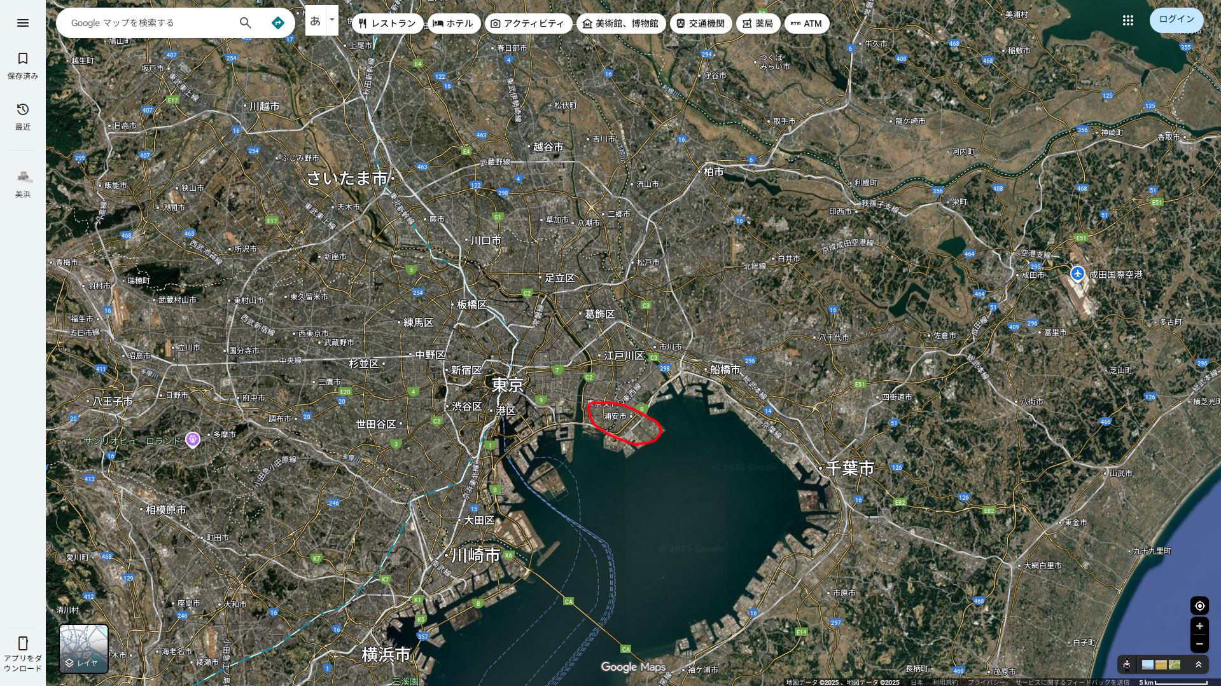Image resolution: width=1221 pixels, height=686 pixels.
Task: Click the magnifier search icon
Action: (245, 23)
